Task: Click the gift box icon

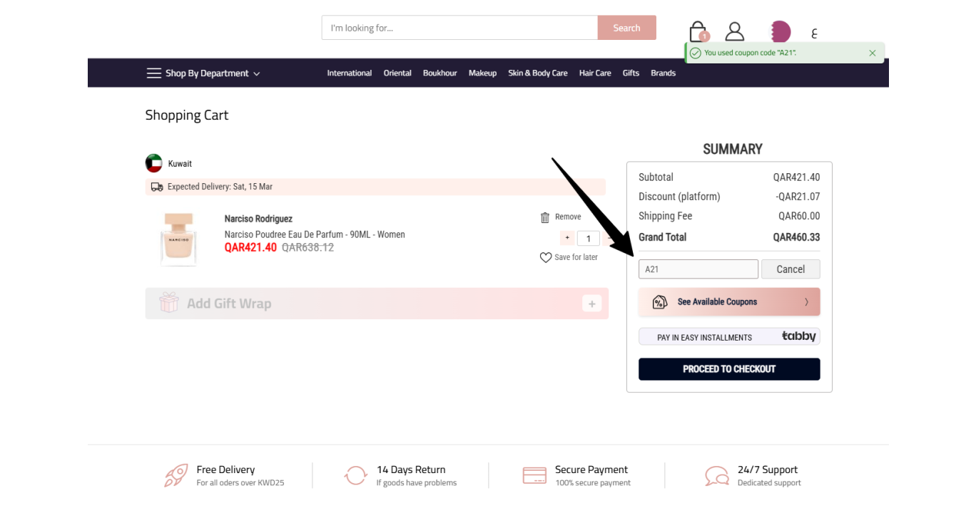Action: tap(169, 303)
